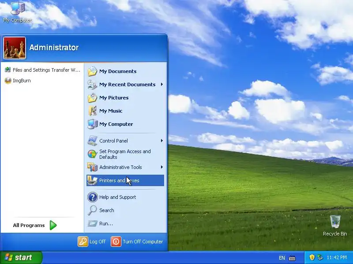Click the My Documents folder icon
353x264 pixels.
[92, 71]
